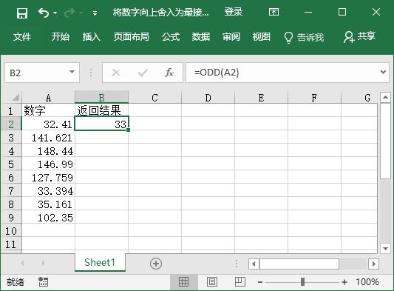Switch to the 开始 ribbon tab

pyautogui.click(x=61, y=37)
